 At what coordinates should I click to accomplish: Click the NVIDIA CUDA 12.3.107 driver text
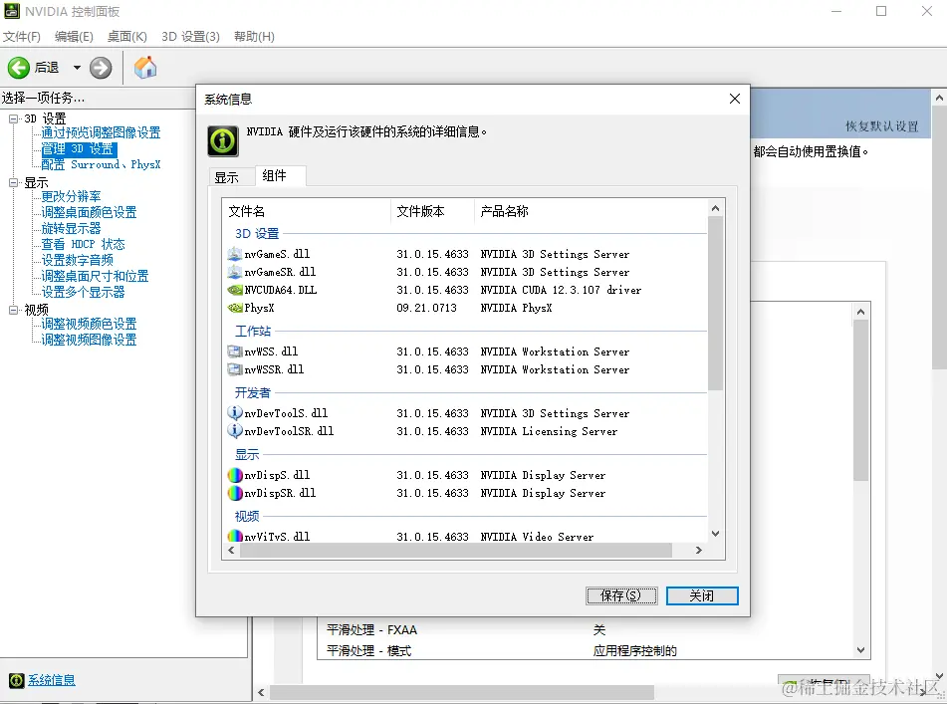[561, 291]
